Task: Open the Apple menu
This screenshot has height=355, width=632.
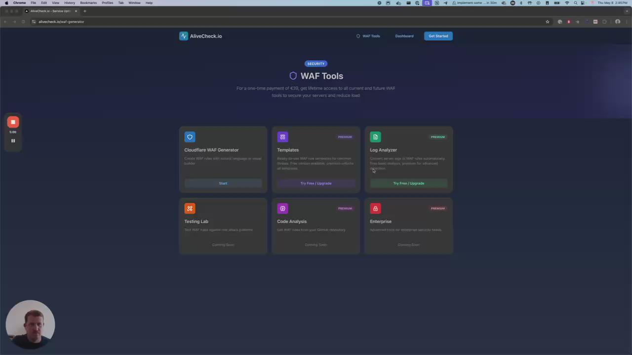Action: tap(6, 3)
